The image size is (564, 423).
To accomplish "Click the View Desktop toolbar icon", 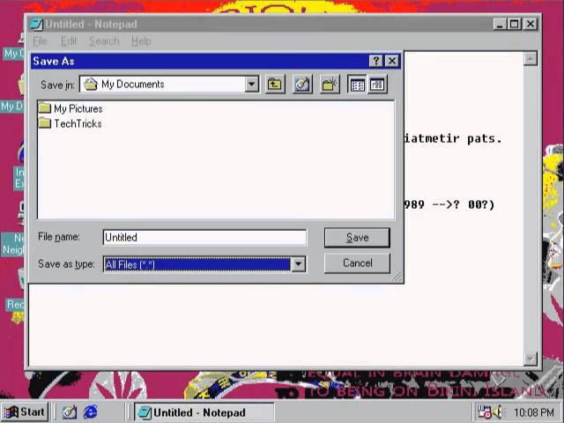I will click(302, 85).
